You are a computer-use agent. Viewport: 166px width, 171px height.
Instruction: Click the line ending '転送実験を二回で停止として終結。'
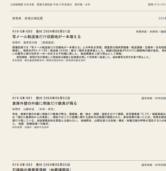pyautogui.click(x=68, y=54)
